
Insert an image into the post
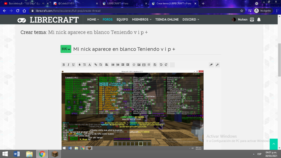139,65
